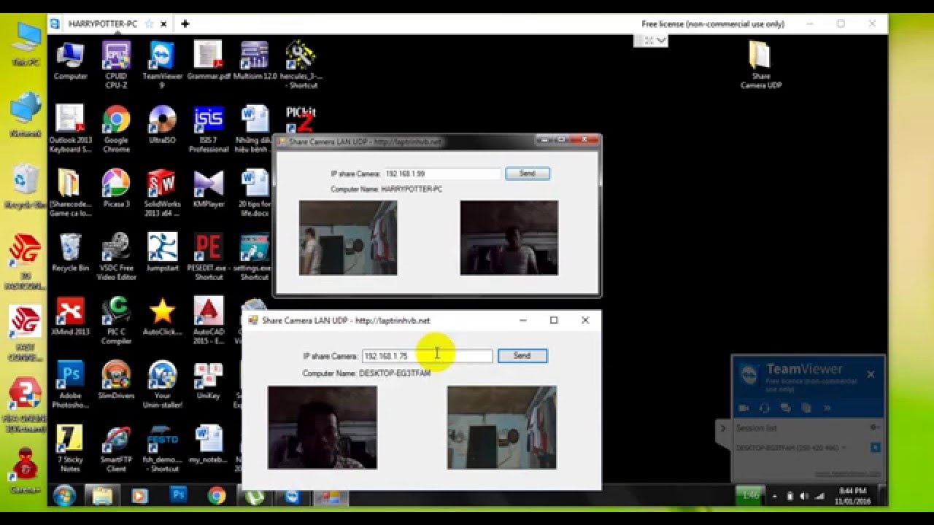Focus the IP field showing 192.168.1.75
Screen dimensions: 934x525
pyautogui.click(x=428, y=356)
